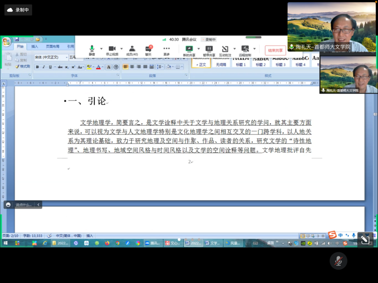Screen dimensions: 378x283
Task: Expand the microphone options arrow
Action: click(x=101, y=49)
